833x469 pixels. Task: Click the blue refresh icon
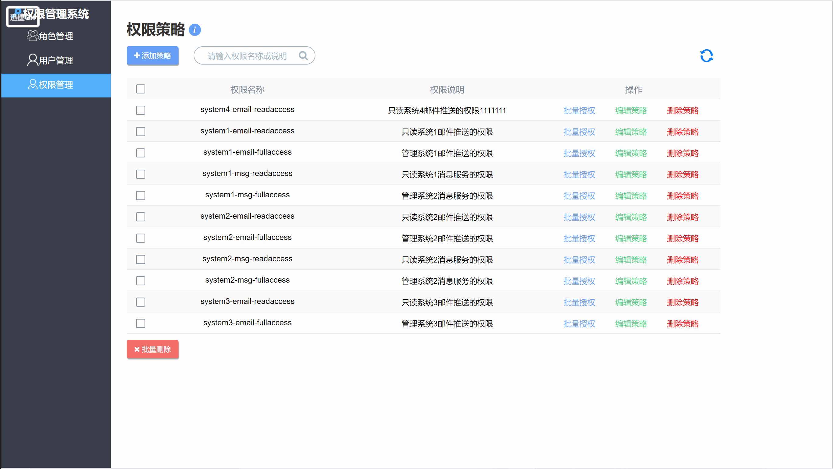pyautogui.click(x=706, y=56)
